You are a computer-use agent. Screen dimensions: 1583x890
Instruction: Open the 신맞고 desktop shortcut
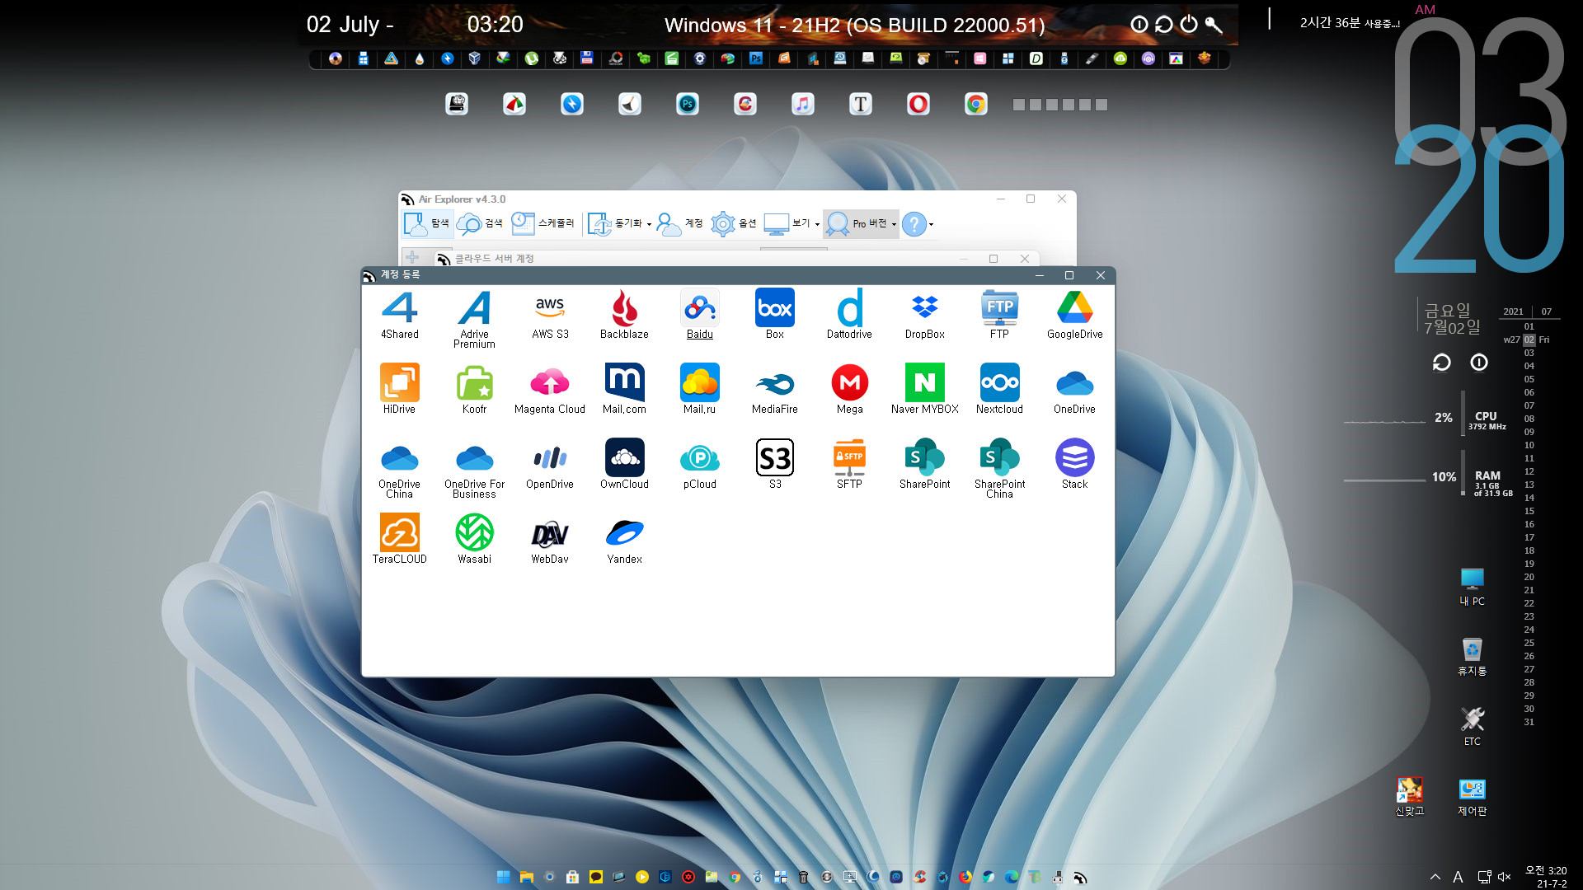[1409, 797]
